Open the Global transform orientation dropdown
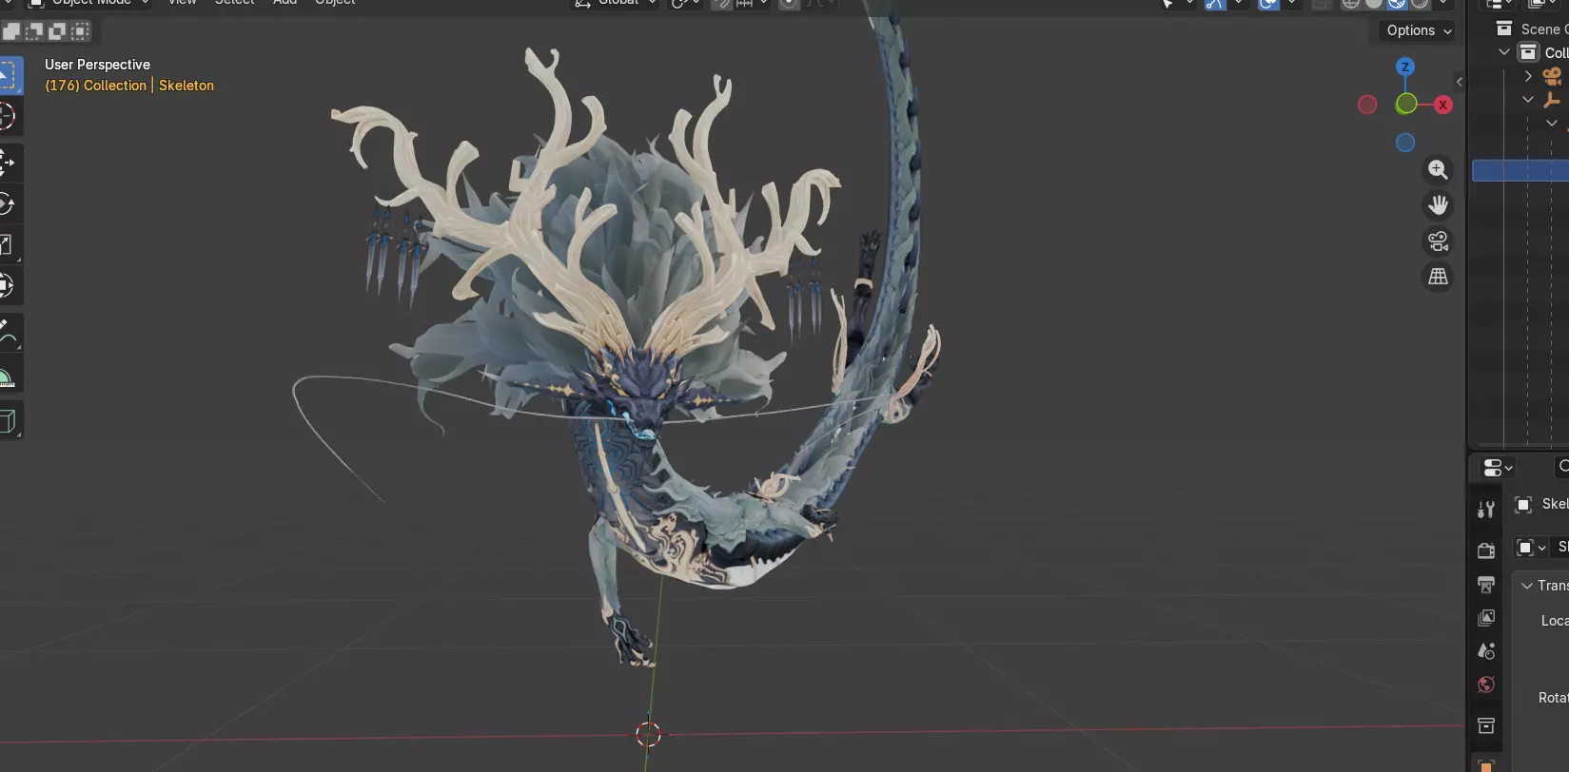This screenshot has width=1569, height=772. pos(616,3)
